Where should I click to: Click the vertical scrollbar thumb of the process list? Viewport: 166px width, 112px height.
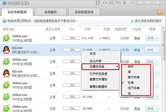[x=163, y=45]
